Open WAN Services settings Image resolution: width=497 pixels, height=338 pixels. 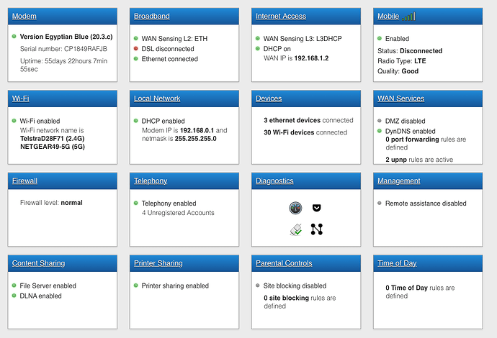[x=400, y=99]
